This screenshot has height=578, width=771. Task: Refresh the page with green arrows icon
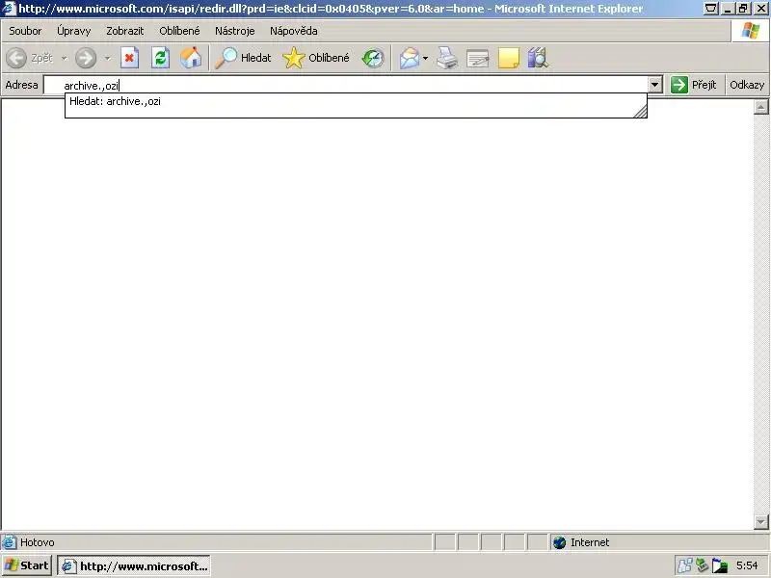point(160,58)
